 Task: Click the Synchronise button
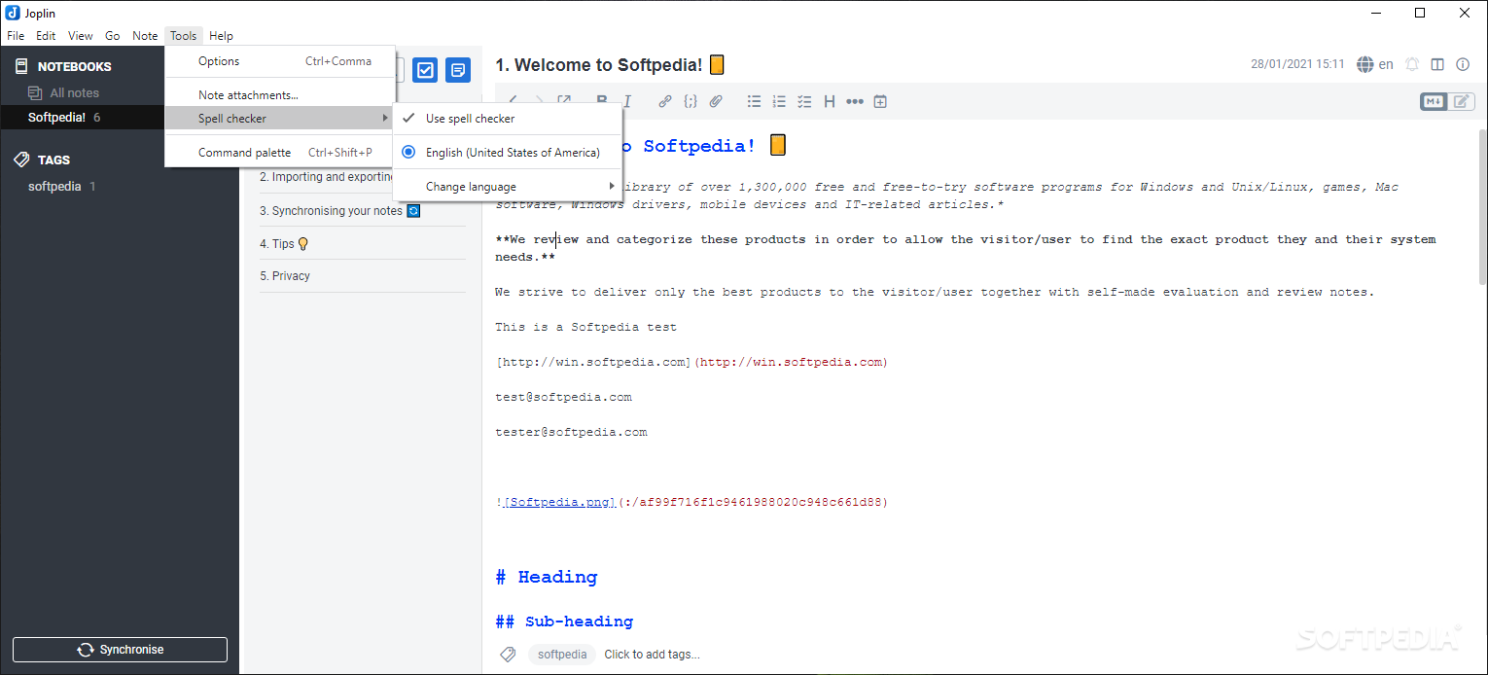120,650
